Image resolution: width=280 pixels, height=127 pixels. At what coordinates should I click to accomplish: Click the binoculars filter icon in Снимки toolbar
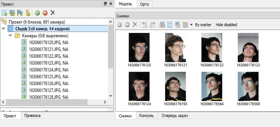(x=162, y=25)
